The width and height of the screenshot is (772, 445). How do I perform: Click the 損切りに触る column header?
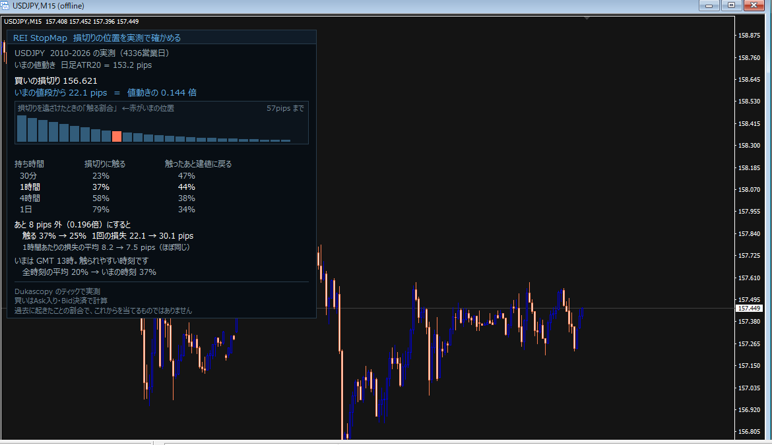(x=105, y=164)
